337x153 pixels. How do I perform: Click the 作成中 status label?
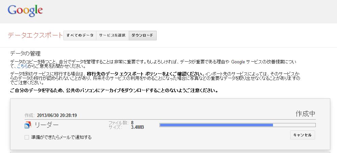point(305,114)
